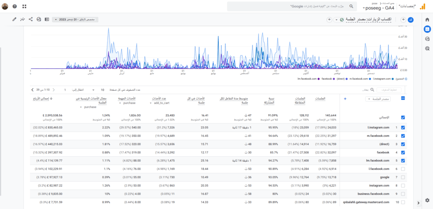The image size is (433, 209).
Task: Open the Insights sparkline icon
Action: pos(22,19)
